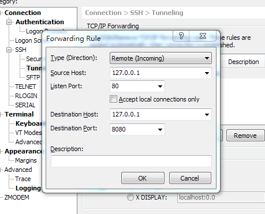This screenshot has width=265, height=214.
Task: Select Authentication in the category tree
Action: pyautogui.click(x=40, y=22)
